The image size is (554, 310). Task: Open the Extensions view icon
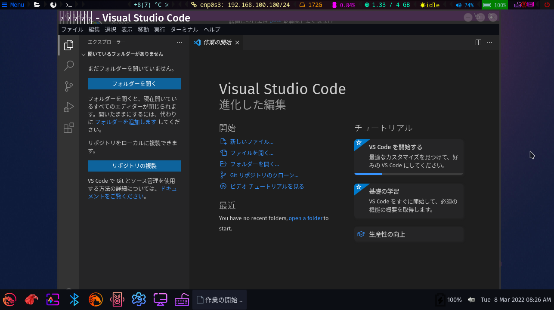click(69, 128)
